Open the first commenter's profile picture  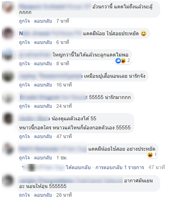(x=8, y=7)
